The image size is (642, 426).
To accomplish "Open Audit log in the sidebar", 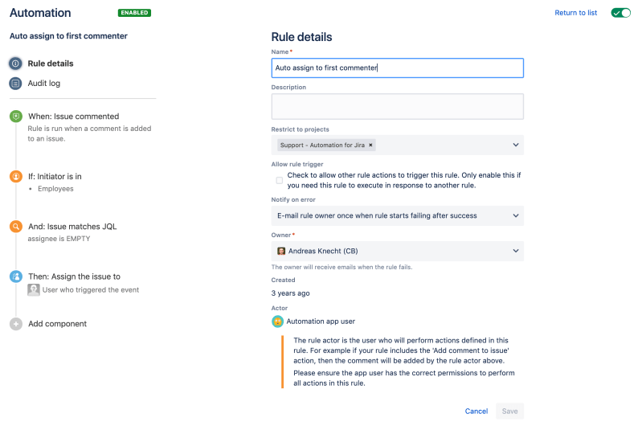I will [x=44, y=83].
